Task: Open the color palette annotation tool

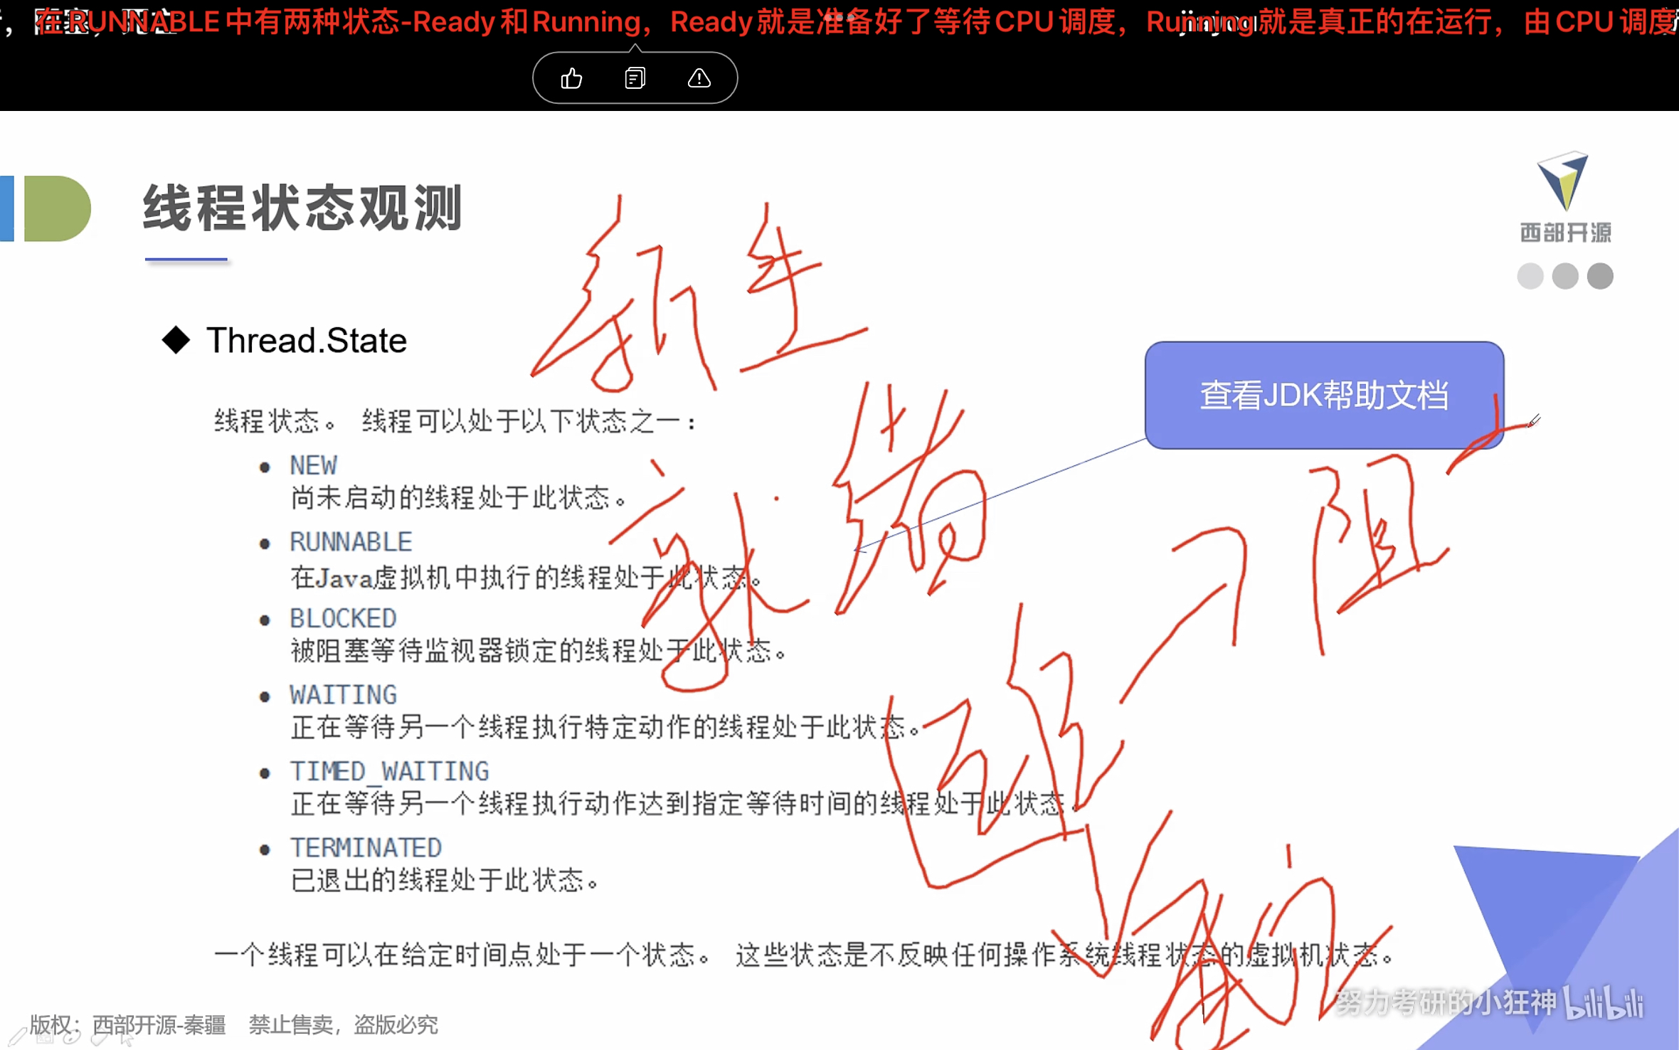Action: 72,1037
